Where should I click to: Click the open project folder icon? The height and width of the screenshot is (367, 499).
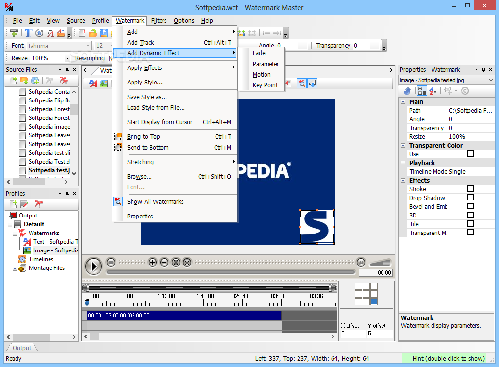(93, 33)
